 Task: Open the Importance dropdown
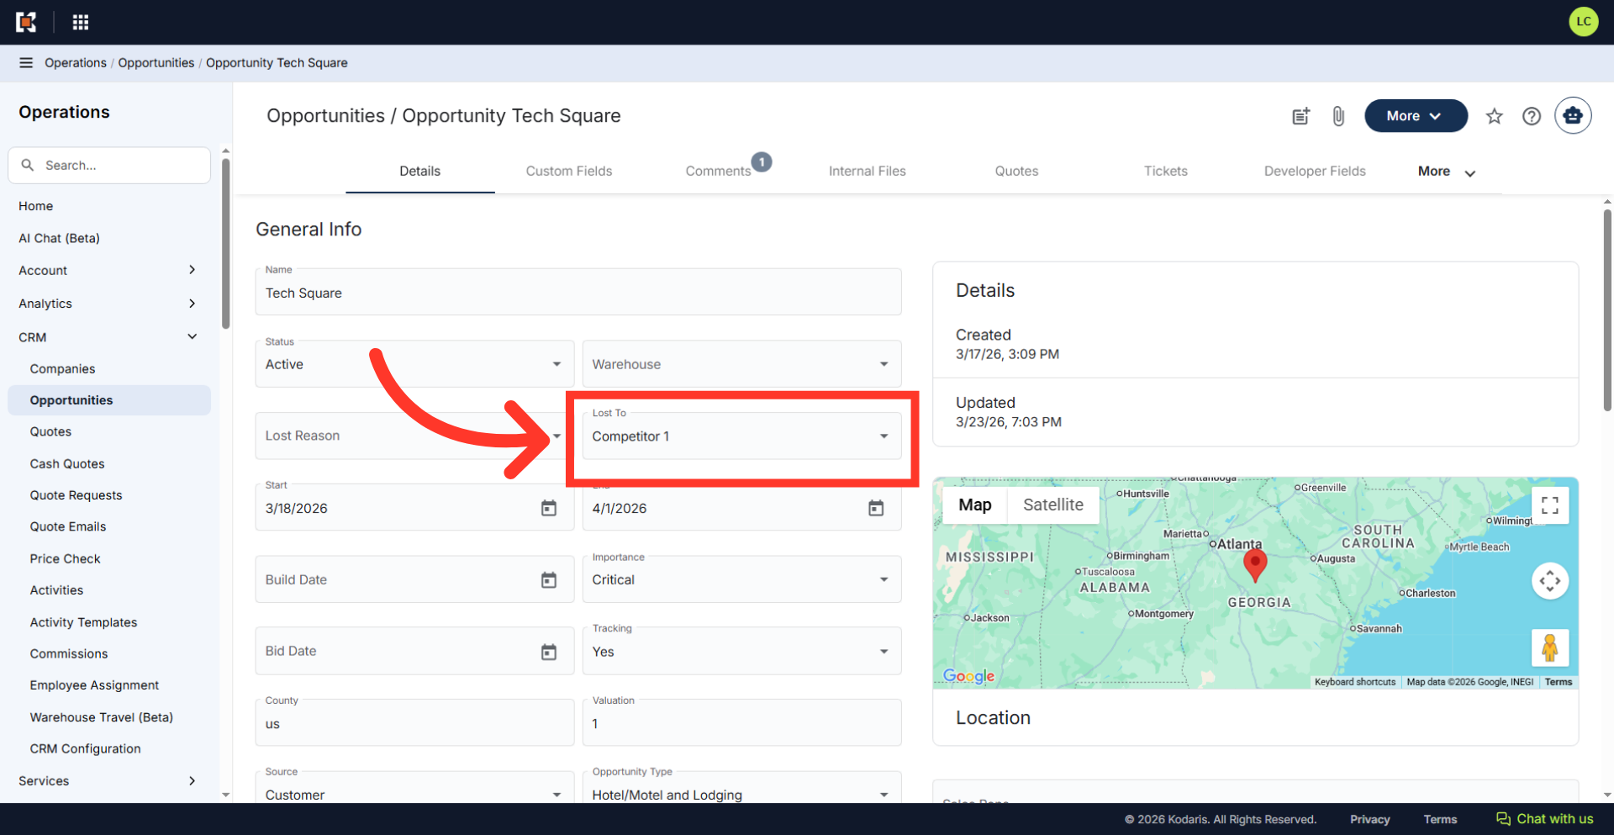click(741, 579)
